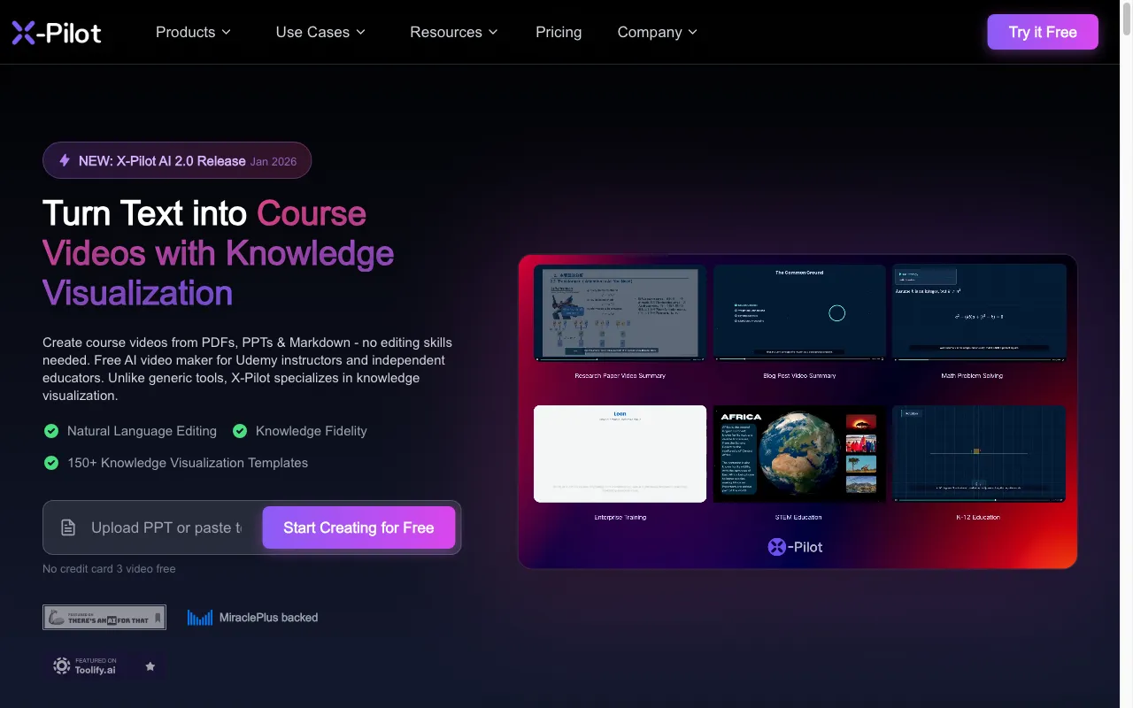Click the 'Knowledge Fidelity' label
Viewport: 1133px width, 708px height.
pyautogui.click(x=311, y=431)
